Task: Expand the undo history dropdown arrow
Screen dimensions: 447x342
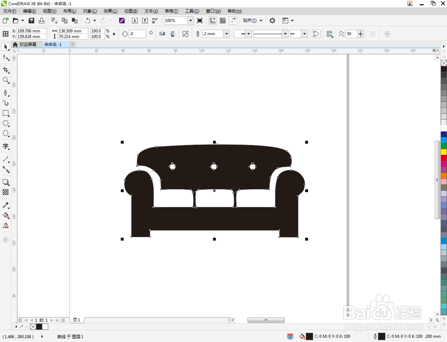Action: (95, 21)
